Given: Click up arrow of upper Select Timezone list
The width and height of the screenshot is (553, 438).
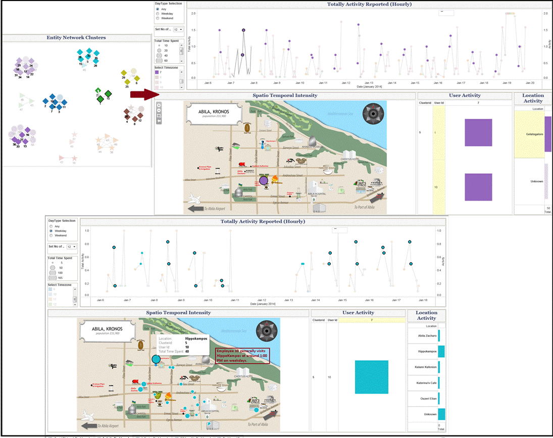Looking at the screenshot, I should pyautogui.click(x=182, y=72).
